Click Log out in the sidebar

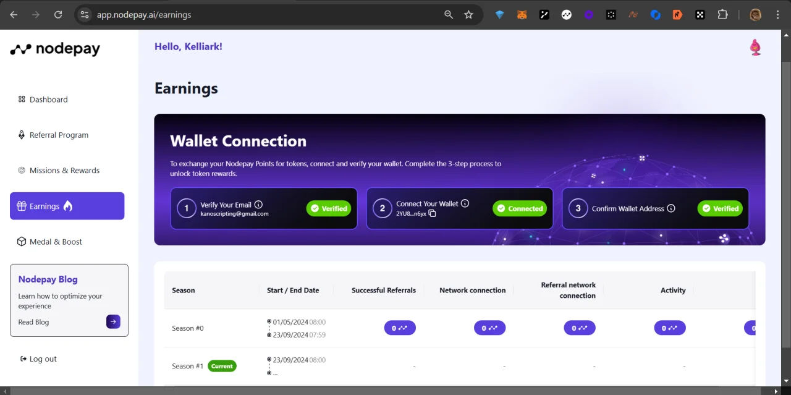pyautogui.click(x=38, y=359)
